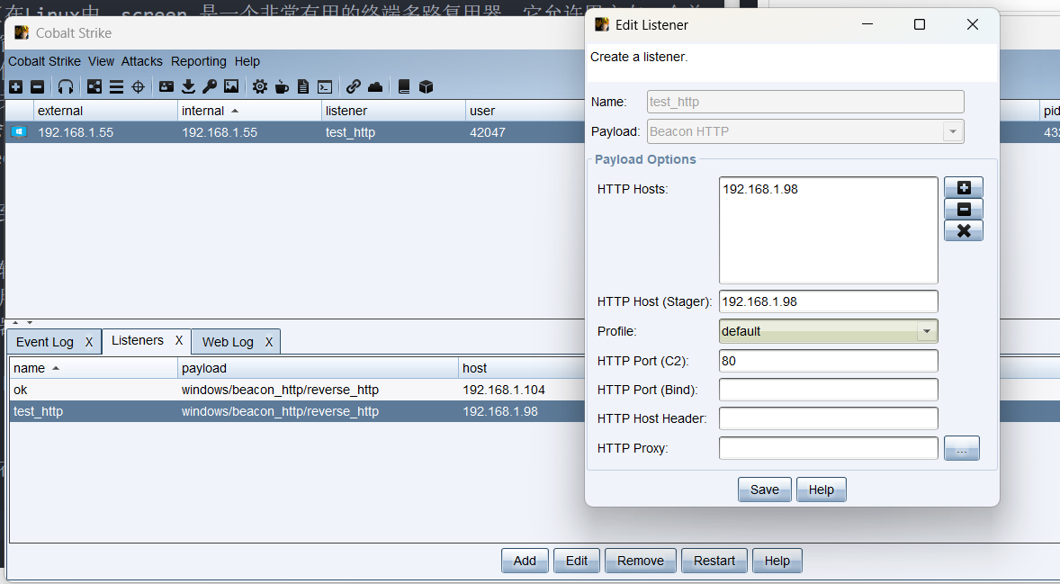
Task: Close the Web Log tab
Action: point(268,342)
